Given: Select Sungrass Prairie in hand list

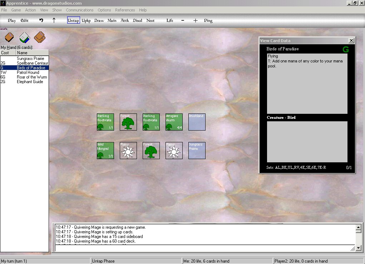Looking at the screenshot, I should pyautogui.click(x=24, y=59).
